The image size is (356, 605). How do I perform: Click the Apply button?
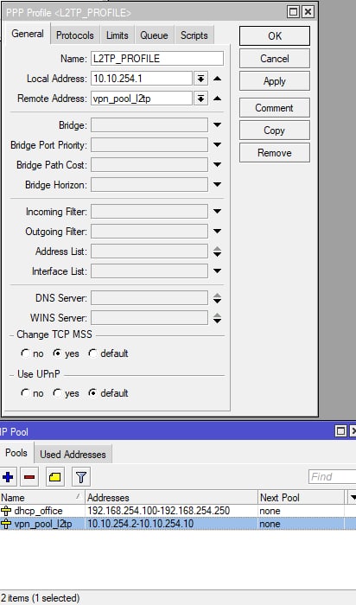[x=275, y=81]
